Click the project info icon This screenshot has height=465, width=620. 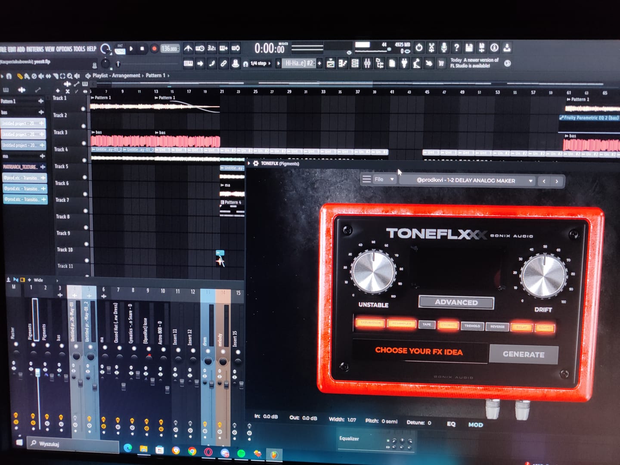point(493,47)
